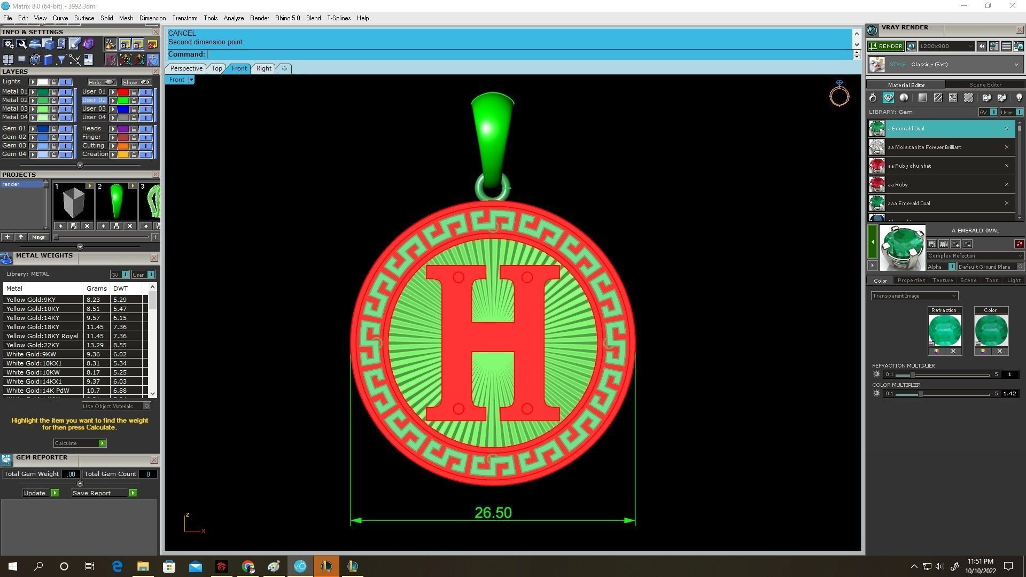Open the Dimension menu
The width and height of the screenshot is (1026, 577).
click(152, 18)
